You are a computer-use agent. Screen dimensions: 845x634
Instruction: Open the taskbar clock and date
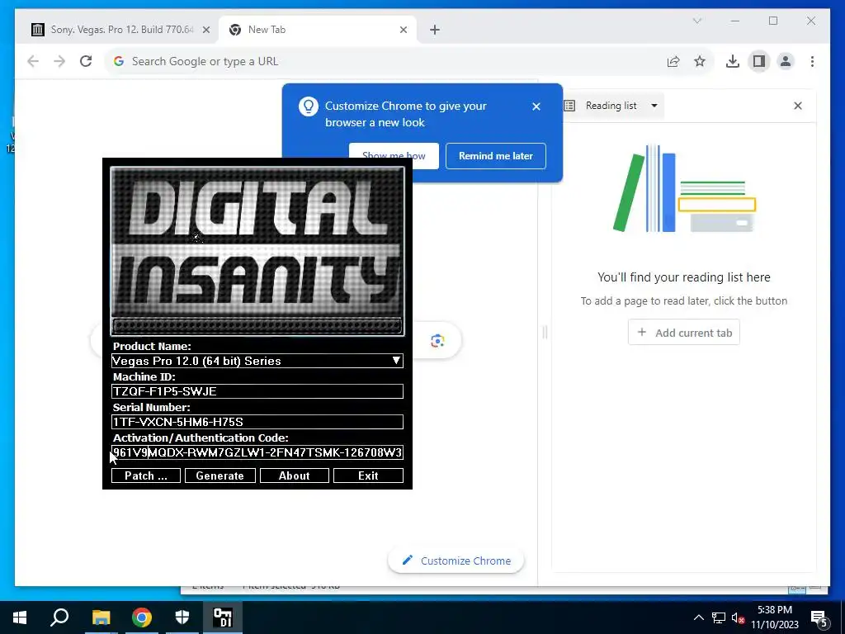point(775,617)
